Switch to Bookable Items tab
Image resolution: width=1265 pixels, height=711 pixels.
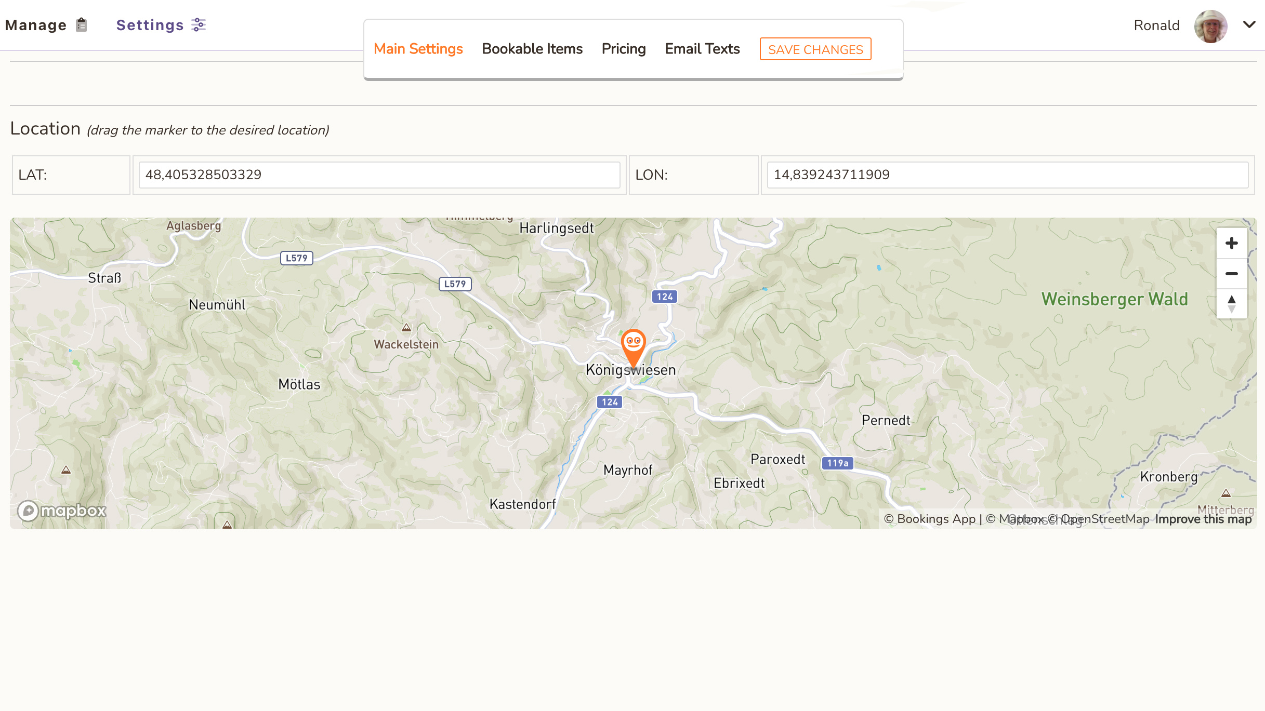click(532, 49)
